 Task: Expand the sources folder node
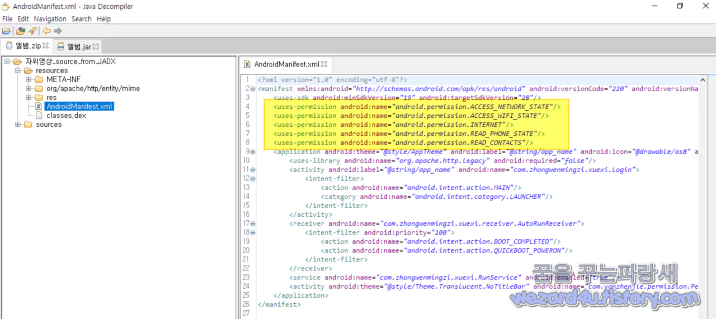18,124
